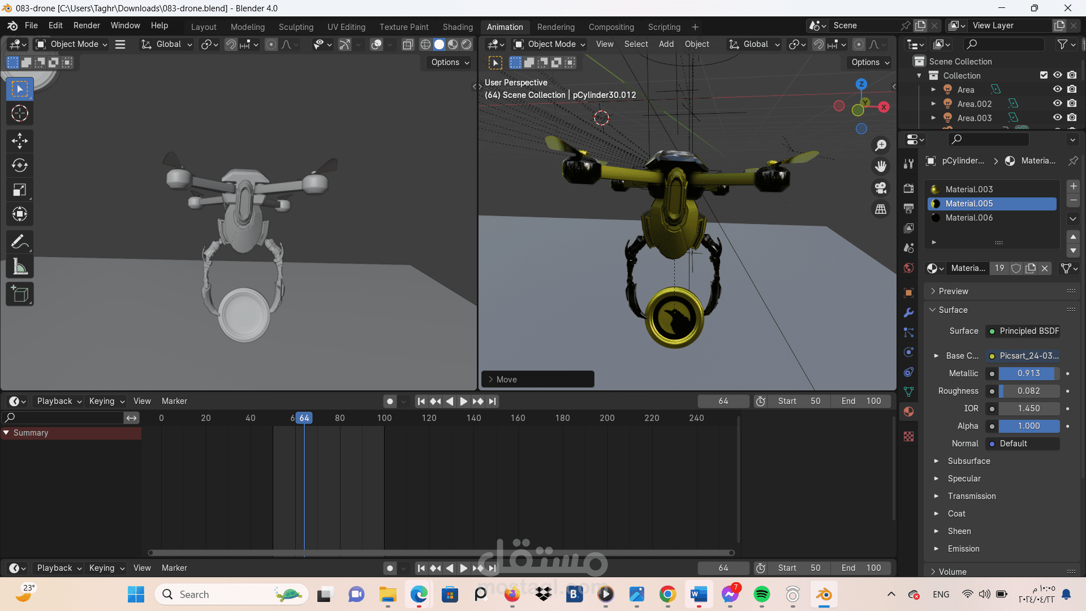Switch to the Shading workspace tab
Screen dimensions: 1086x611
(x=457, y=27)
